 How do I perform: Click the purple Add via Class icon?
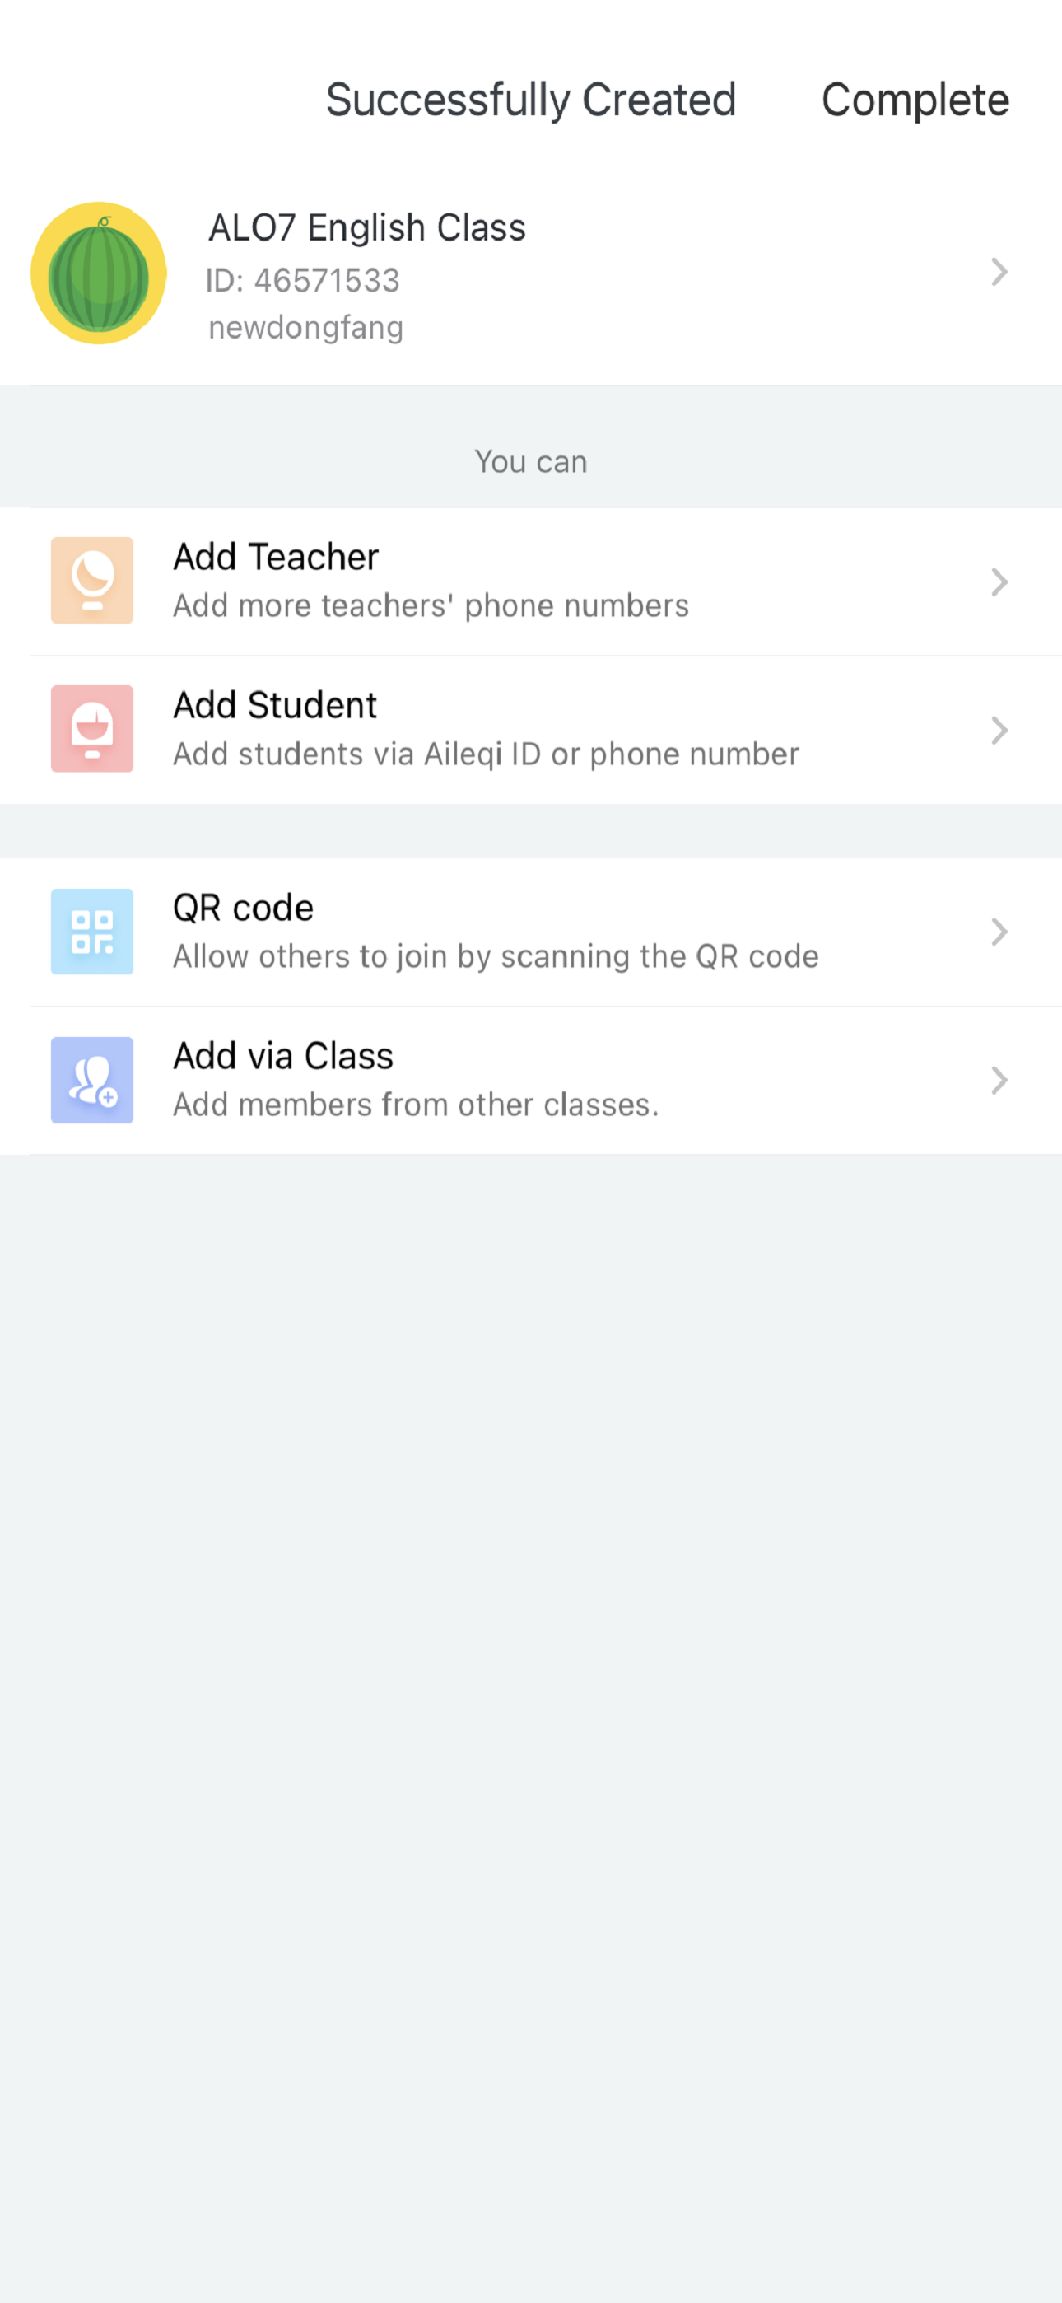92,1080
